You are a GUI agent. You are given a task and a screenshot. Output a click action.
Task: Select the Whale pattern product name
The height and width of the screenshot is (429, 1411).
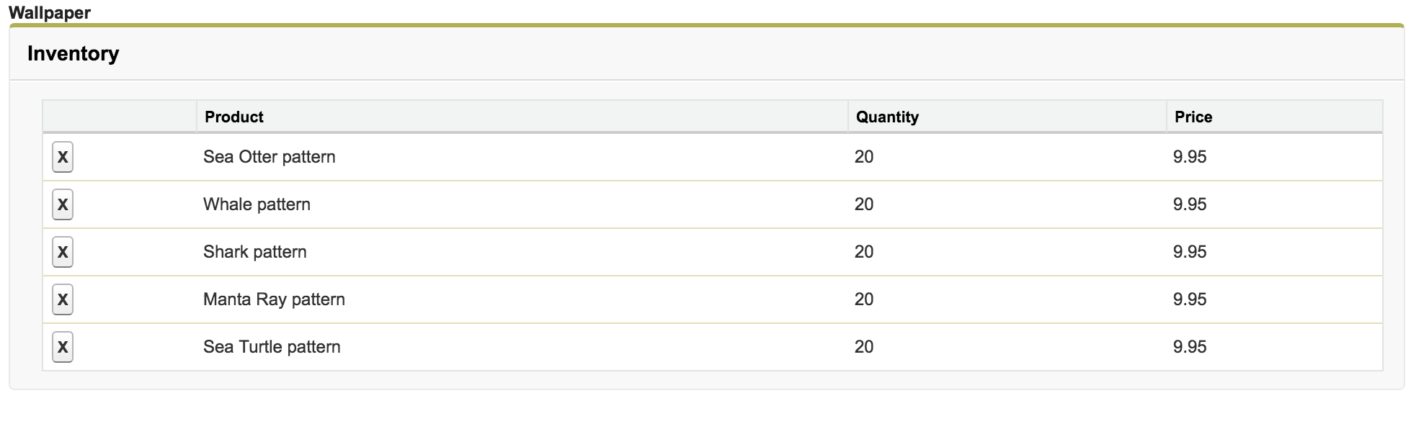(x=257, y=204)
